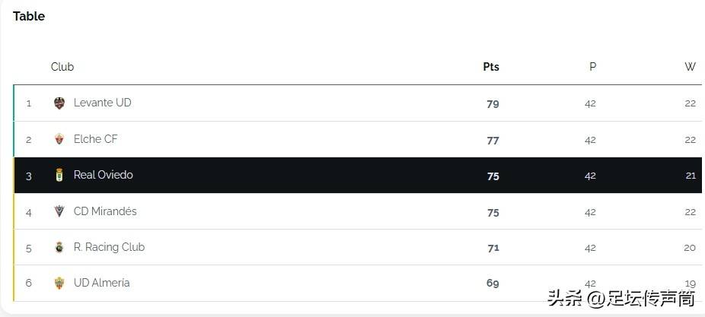Open the Levante UD team link

pos(103,103)
